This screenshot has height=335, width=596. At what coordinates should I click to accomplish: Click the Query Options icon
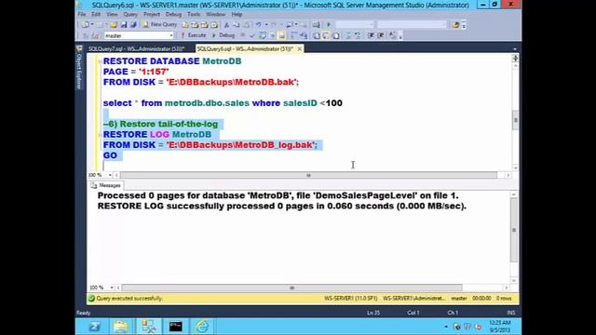coord(273,35)
